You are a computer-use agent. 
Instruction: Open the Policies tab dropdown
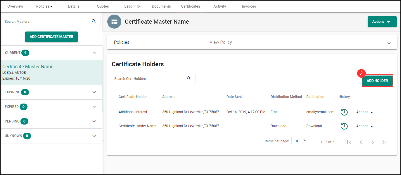[44, 6]
